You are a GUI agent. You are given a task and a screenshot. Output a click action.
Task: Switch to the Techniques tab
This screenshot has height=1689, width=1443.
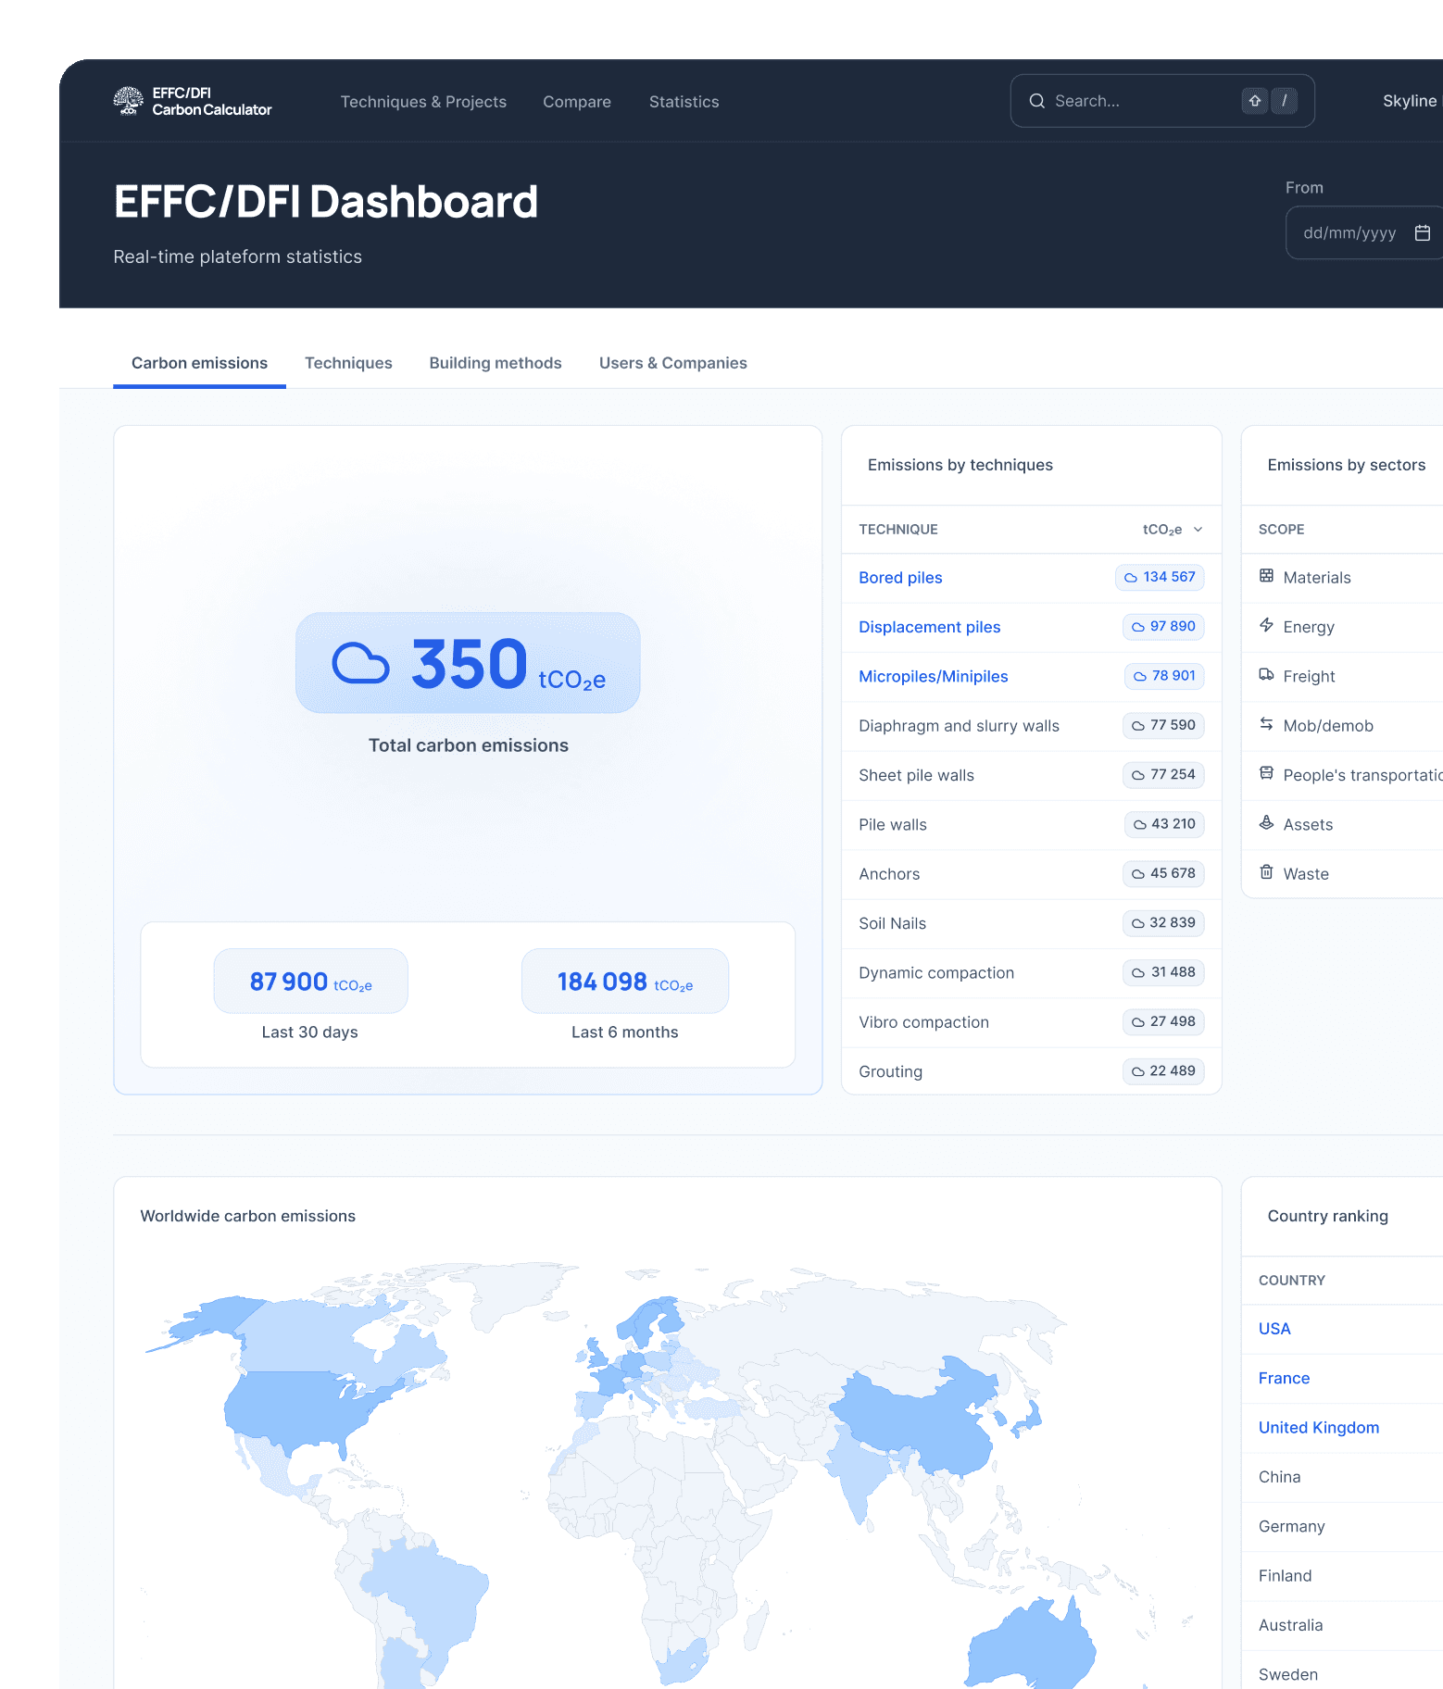click(348, 363)
